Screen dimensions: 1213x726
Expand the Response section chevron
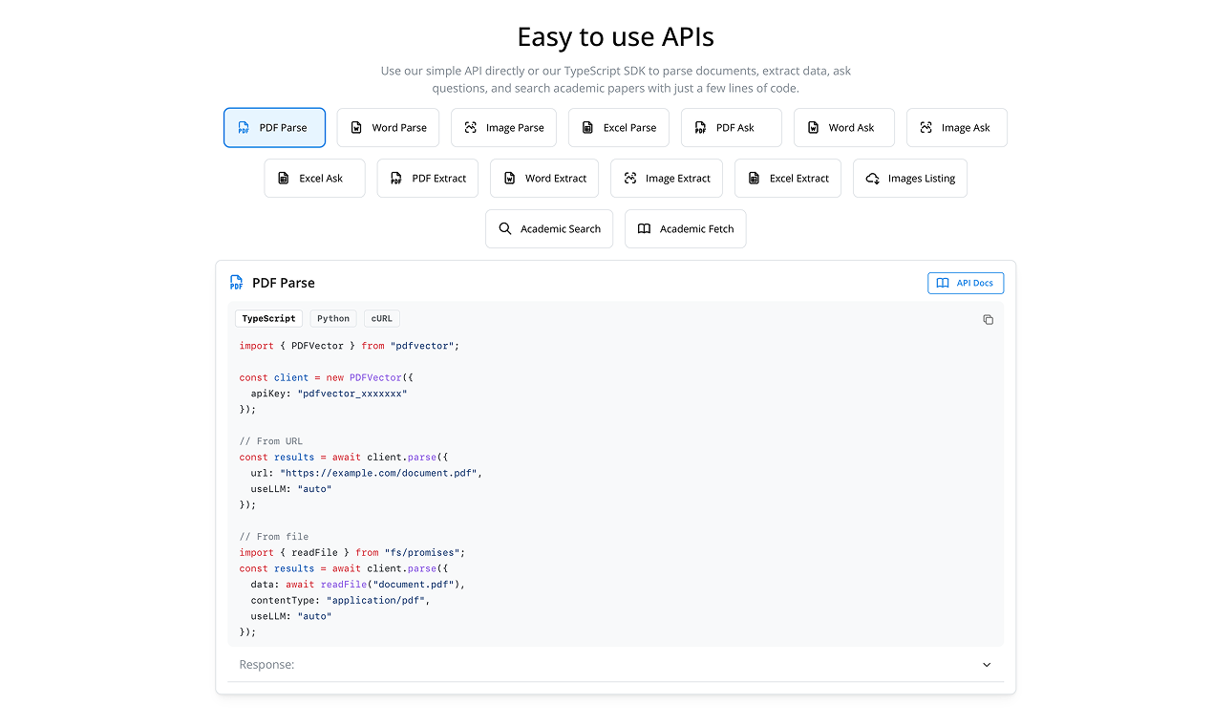coord(987,665)
